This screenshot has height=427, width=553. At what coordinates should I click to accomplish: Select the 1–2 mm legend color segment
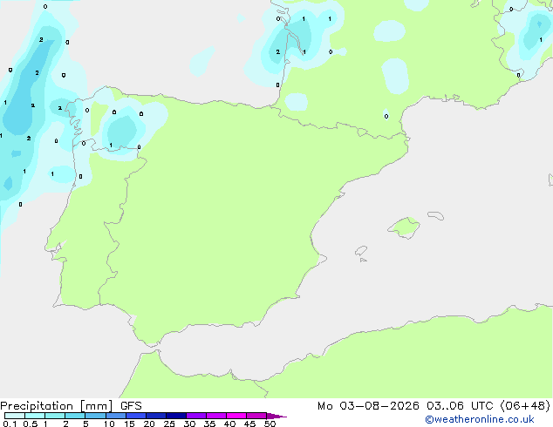pos(55,416)
